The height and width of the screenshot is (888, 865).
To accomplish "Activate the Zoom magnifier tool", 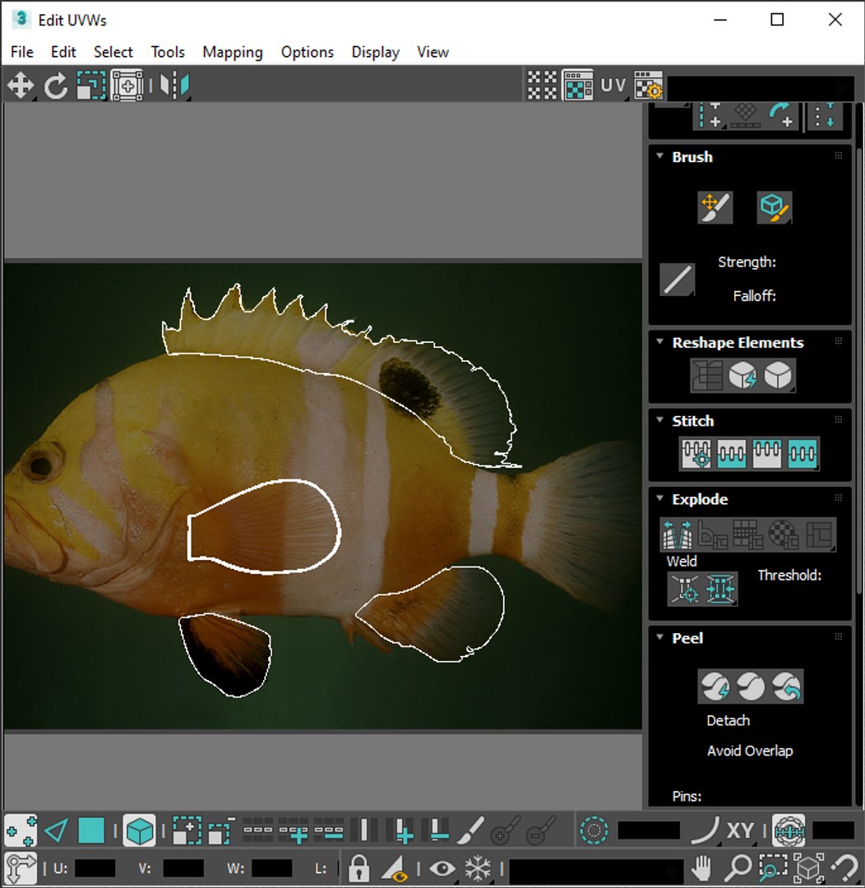I will pos(738,867).
